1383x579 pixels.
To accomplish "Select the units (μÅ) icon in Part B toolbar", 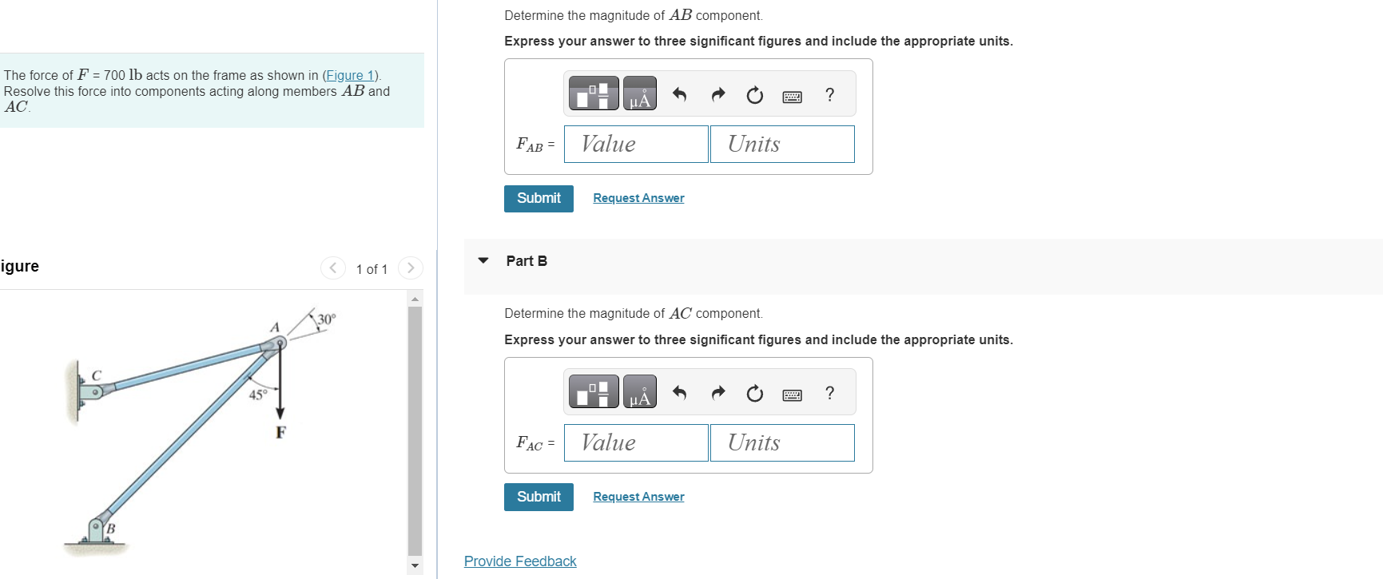I will [x=638, y=392].
